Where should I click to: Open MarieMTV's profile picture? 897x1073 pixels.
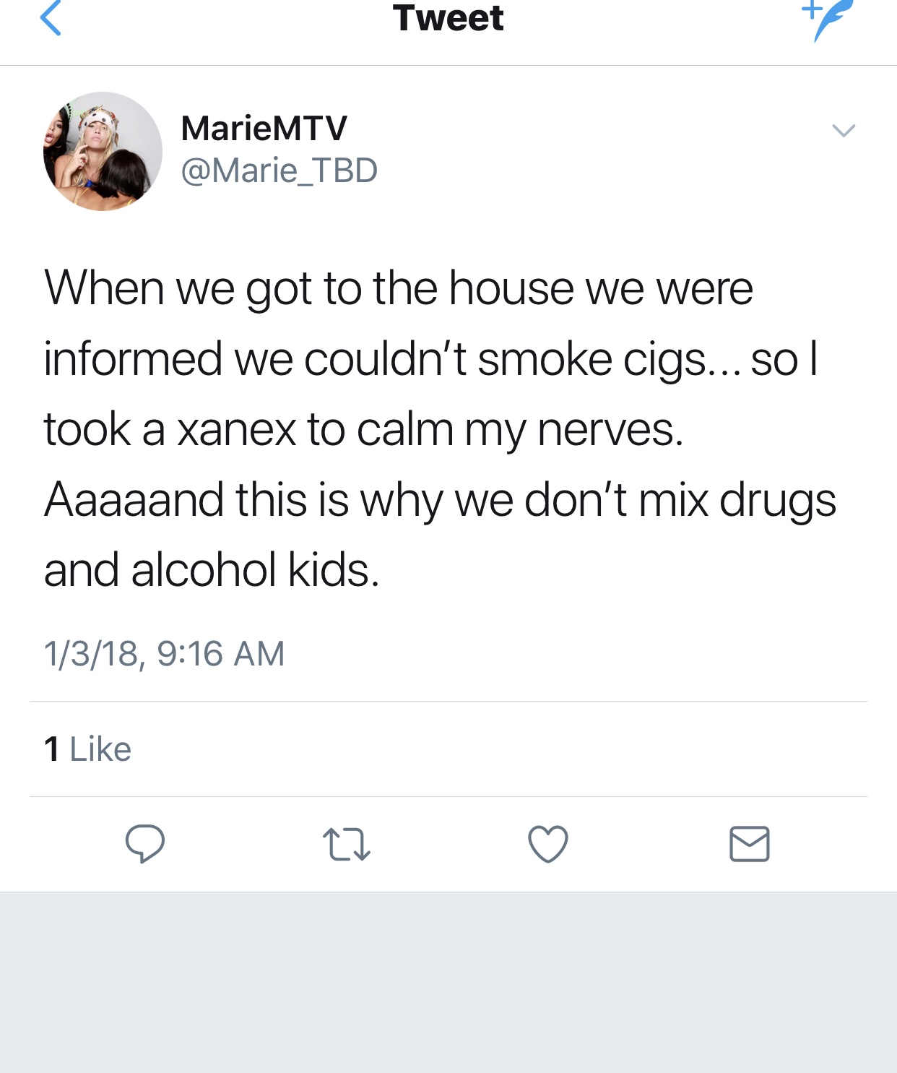tap(103, 151)
